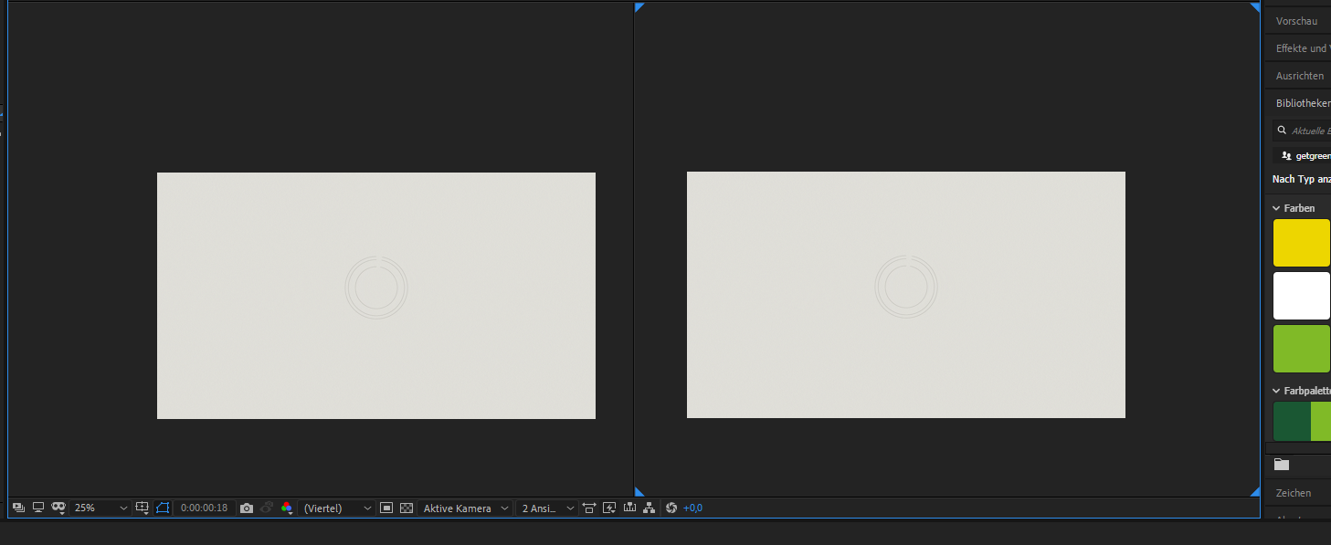The width and height of the screenshot is (1331, 545).
Task: Click the right composition view preview
Action: click(x=906, y=295)
